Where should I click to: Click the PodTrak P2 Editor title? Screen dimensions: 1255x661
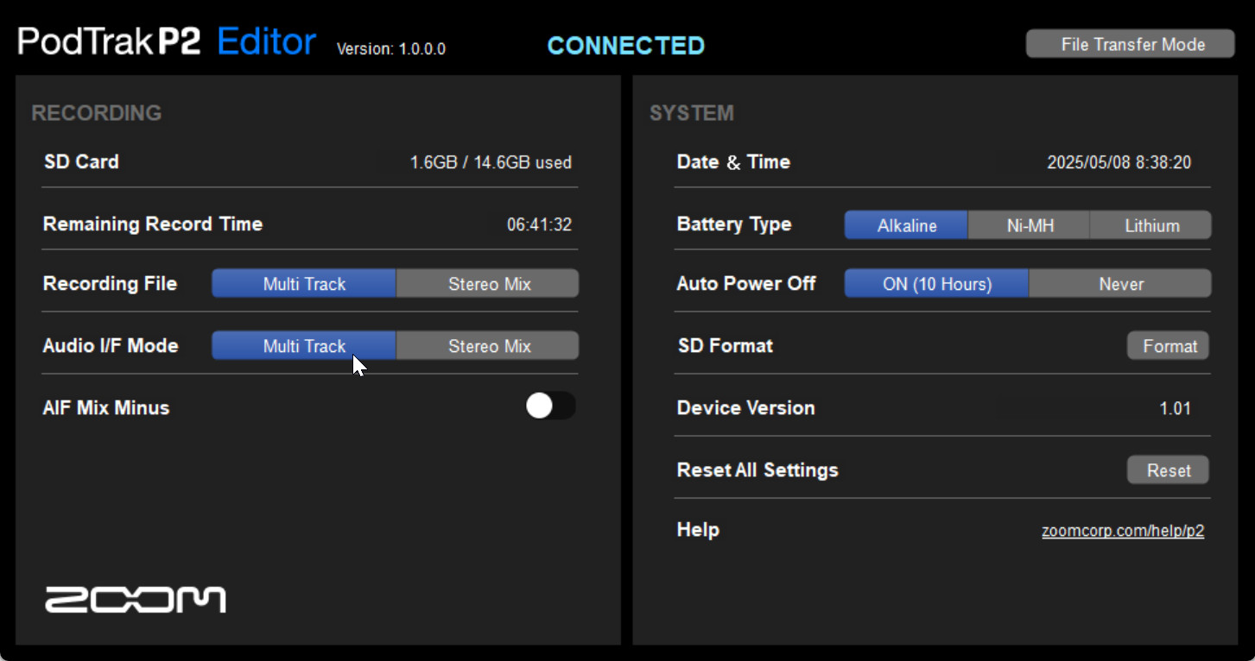[167, 41]
